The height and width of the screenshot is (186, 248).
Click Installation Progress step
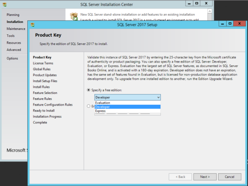point(47,116)
